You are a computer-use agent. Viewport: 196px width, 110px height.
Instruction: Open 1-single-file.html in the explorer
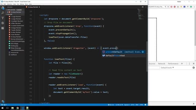point(16,16)
